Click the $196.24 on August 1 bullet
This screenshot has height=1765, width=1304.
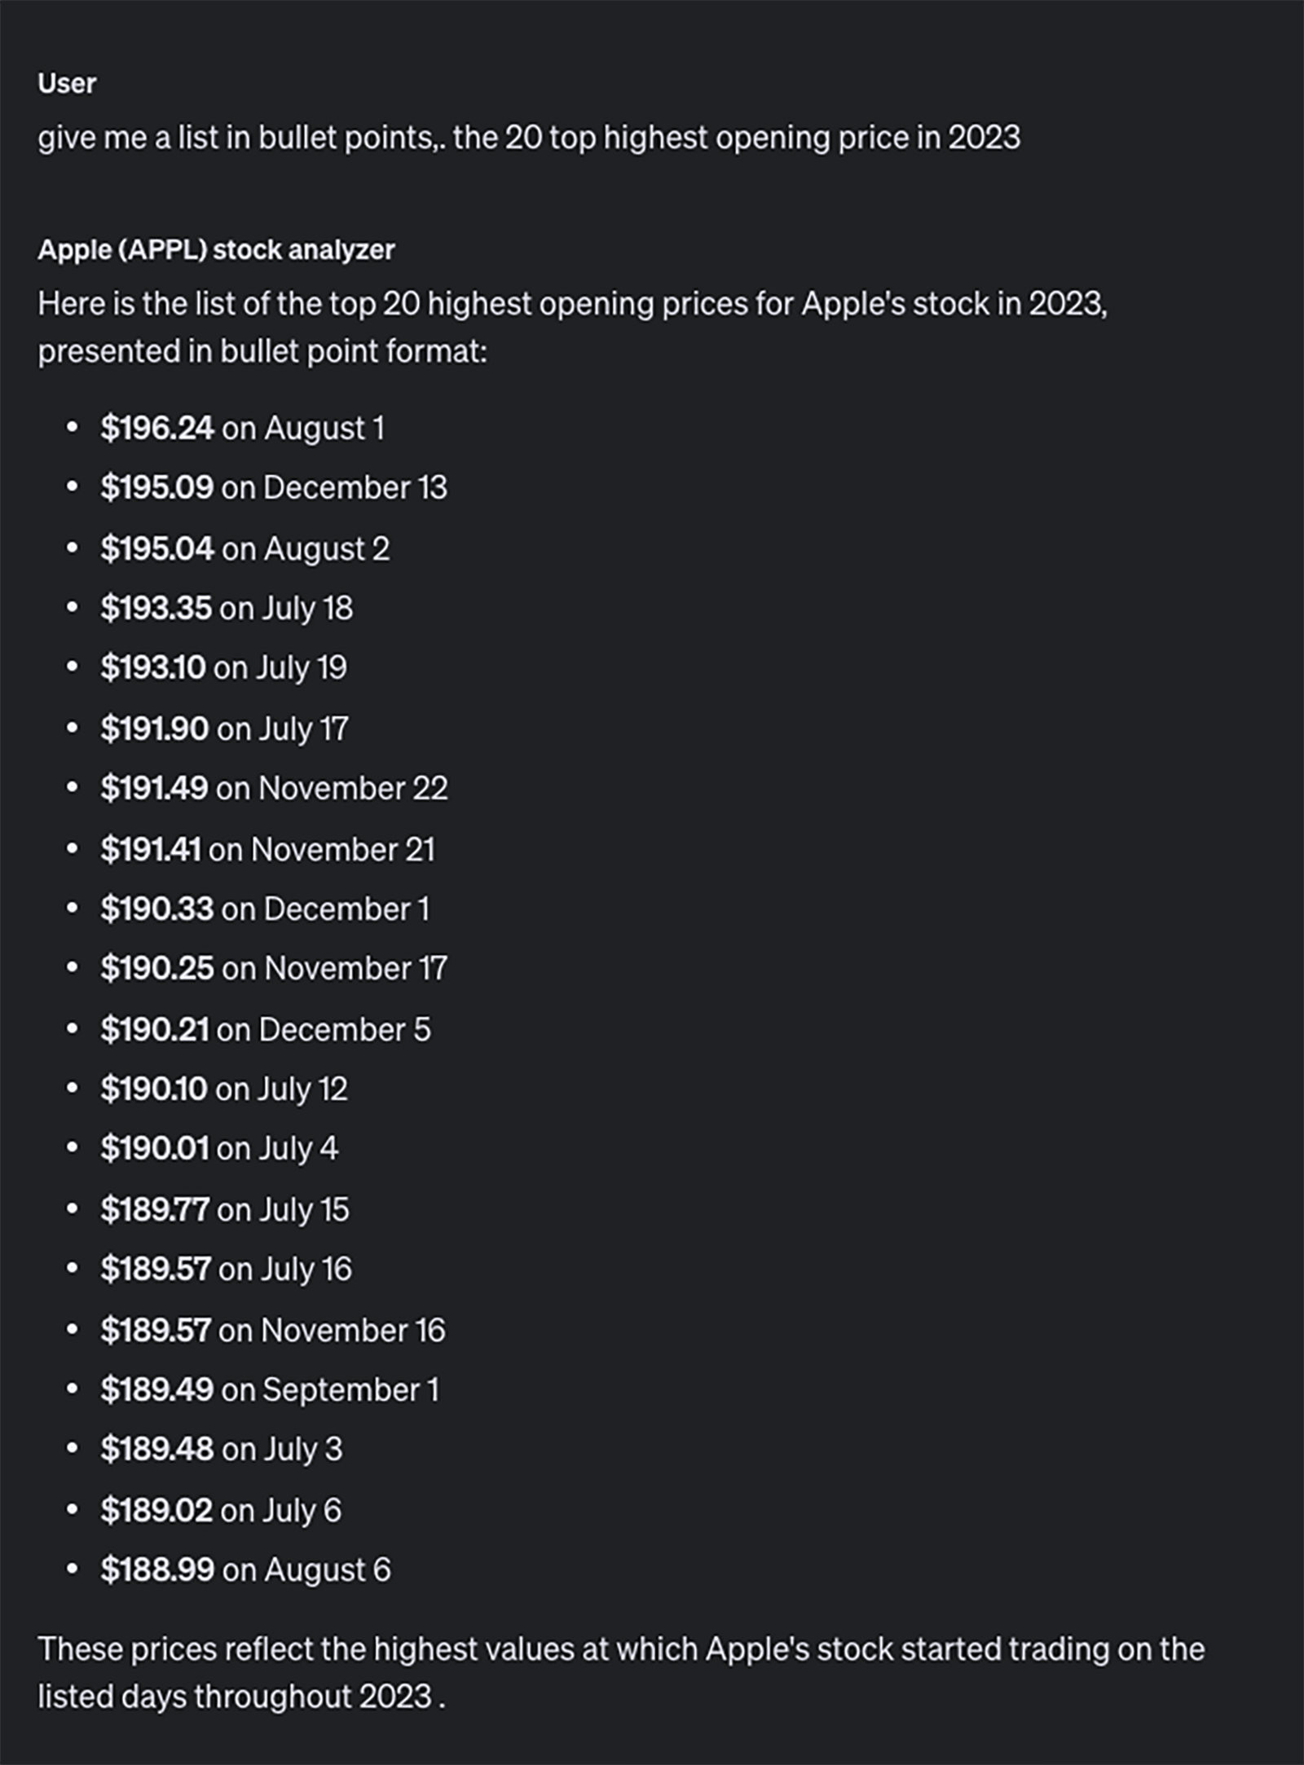242,428
